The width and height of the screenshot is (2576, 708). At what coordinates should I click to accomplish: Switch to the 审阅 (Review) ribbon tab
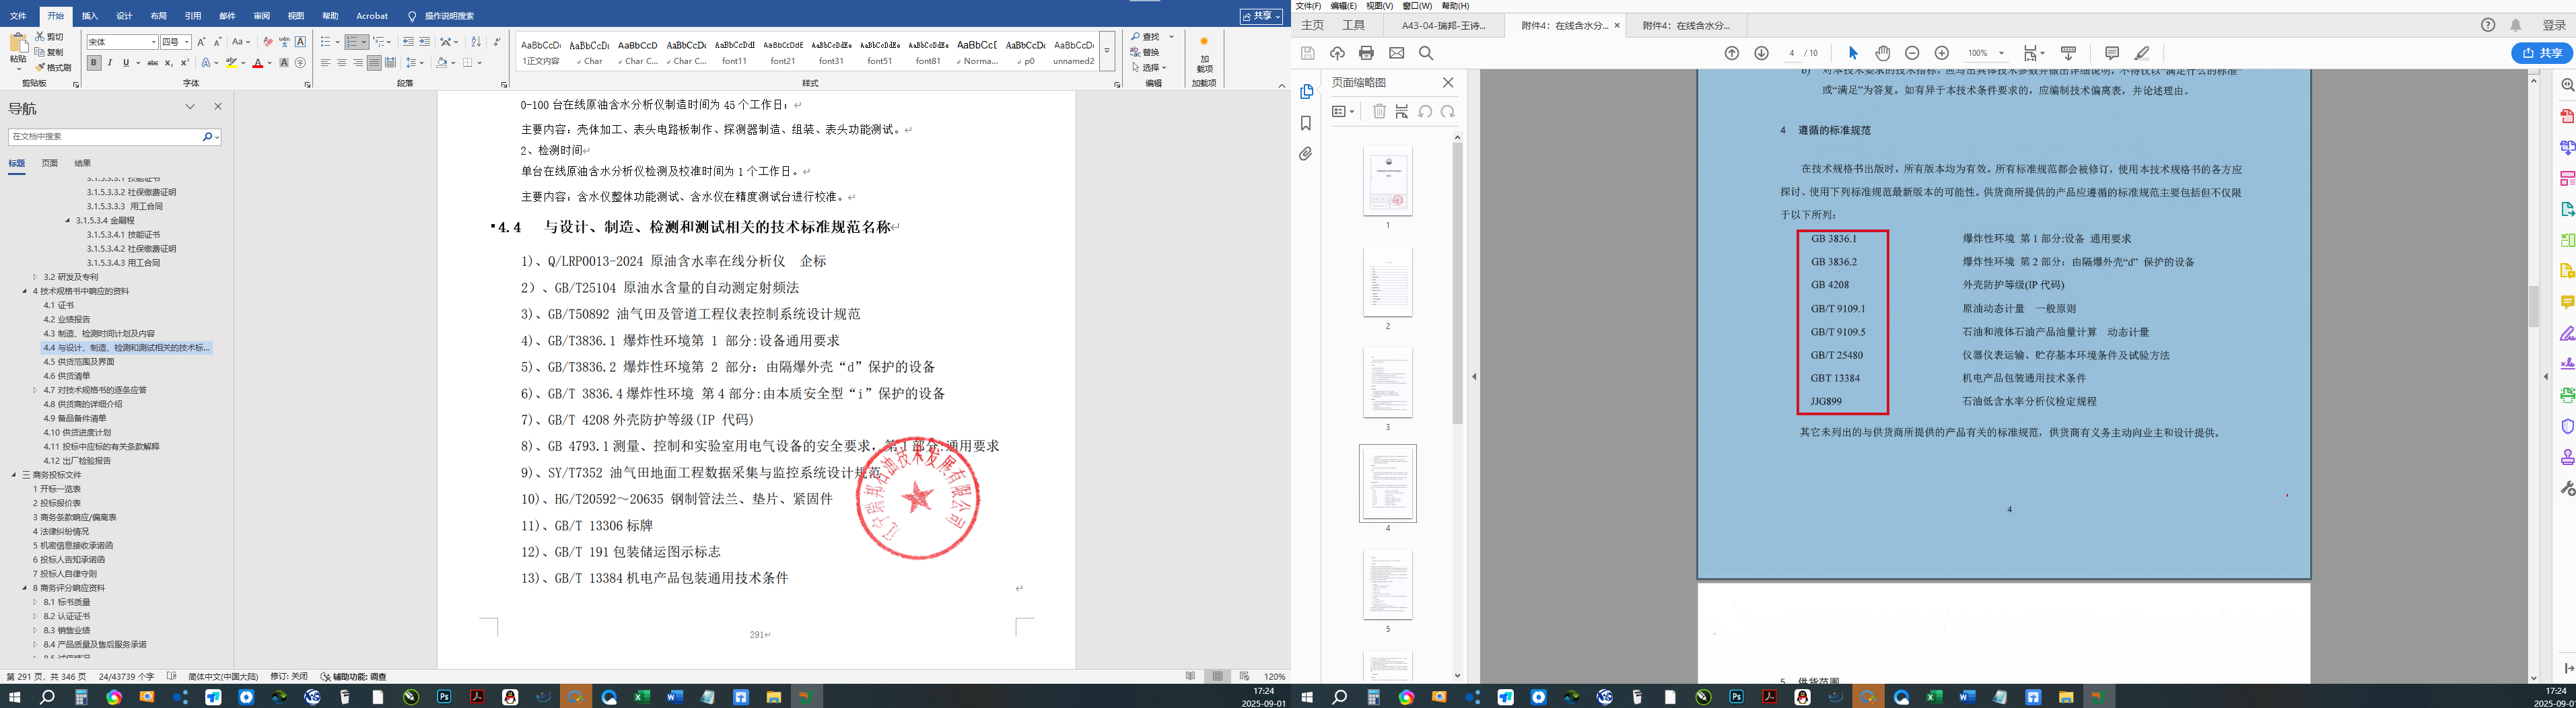(262, 16)
